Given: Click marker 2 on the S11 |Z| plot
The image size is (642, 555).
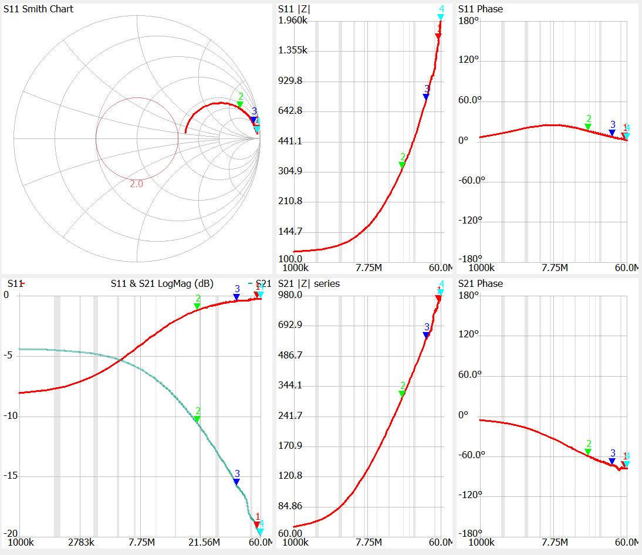Looking at the screenshot, I should point(403,165).
